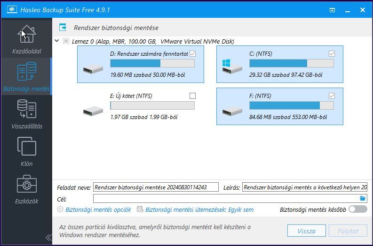This screenshot has width=373, height=246.
Task: Toggle checkbox for F: (NTFS) partition
Action: tap(332, 96)
